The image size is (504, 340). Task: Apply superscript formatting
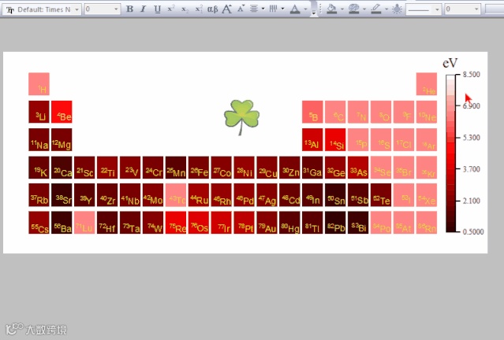170,9
